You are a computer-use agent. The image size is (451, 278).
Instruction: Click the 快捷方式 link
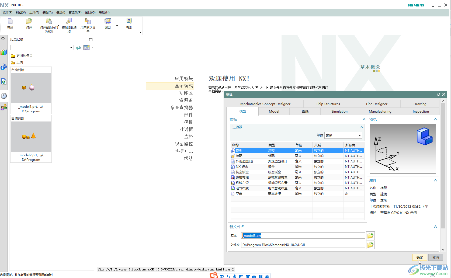pyautogui.click(x=184, y=151)
